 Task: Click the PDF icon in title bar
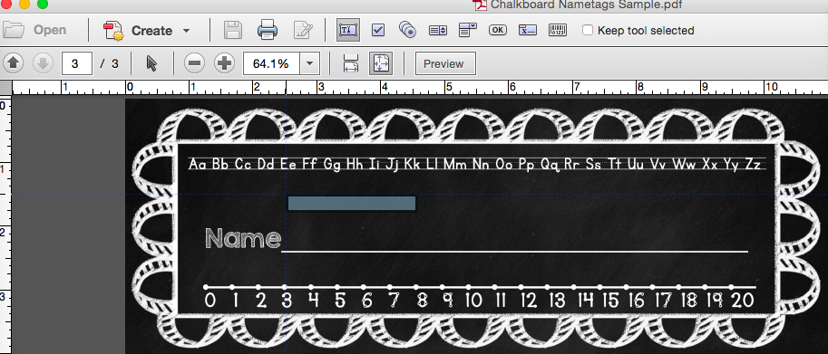pos(480,5)
